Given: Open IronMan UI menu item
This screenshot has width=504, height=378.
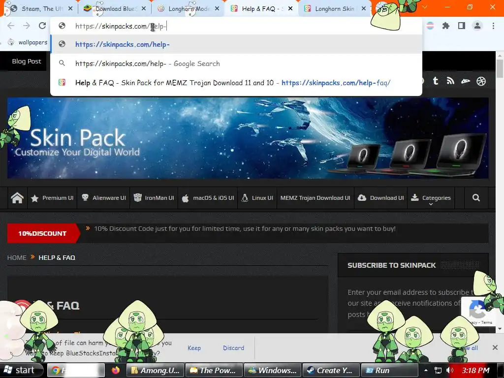Looking at the screenshot, I should tap(154, 198).
